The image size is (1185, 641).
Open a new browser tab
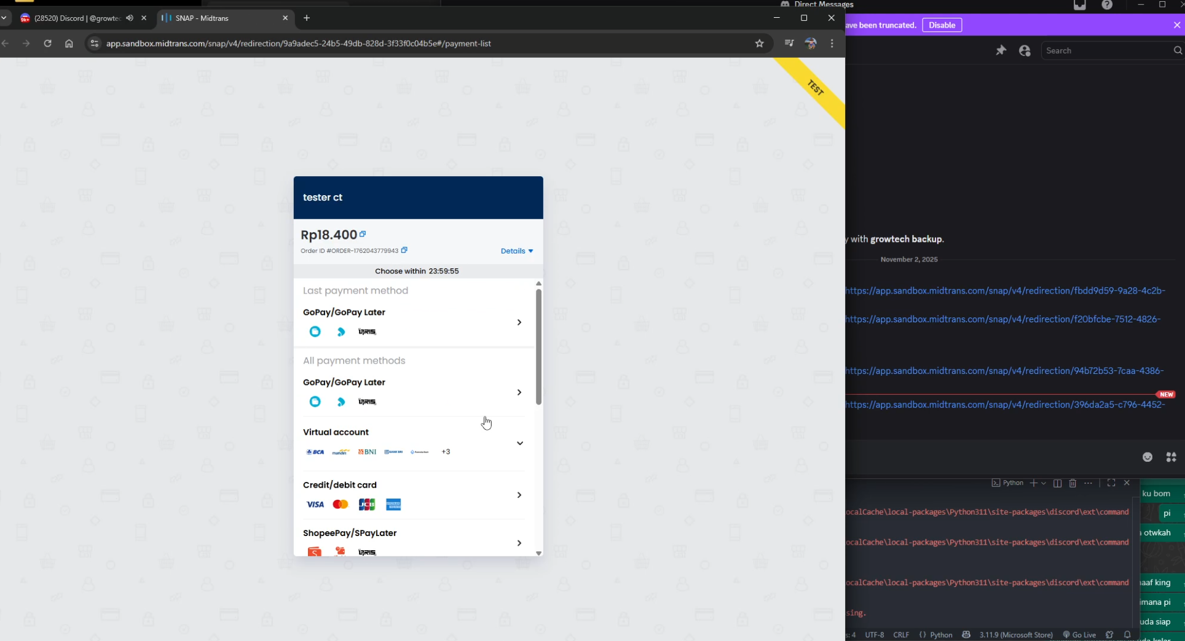coord(307,18)
